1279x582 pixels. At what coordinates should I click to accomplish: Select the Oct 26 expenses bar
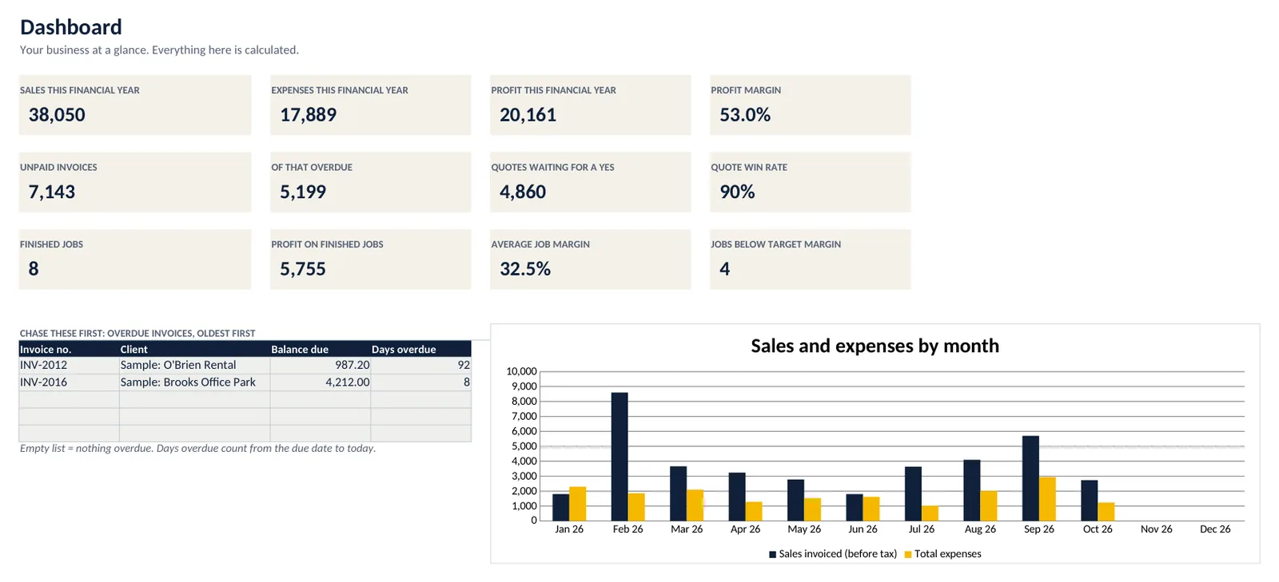tap(1106, 512)
